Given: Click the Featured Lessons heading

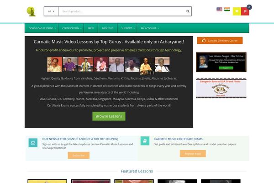Looking at the screenshot, I should pyautogui.click(x=137, y=171).
